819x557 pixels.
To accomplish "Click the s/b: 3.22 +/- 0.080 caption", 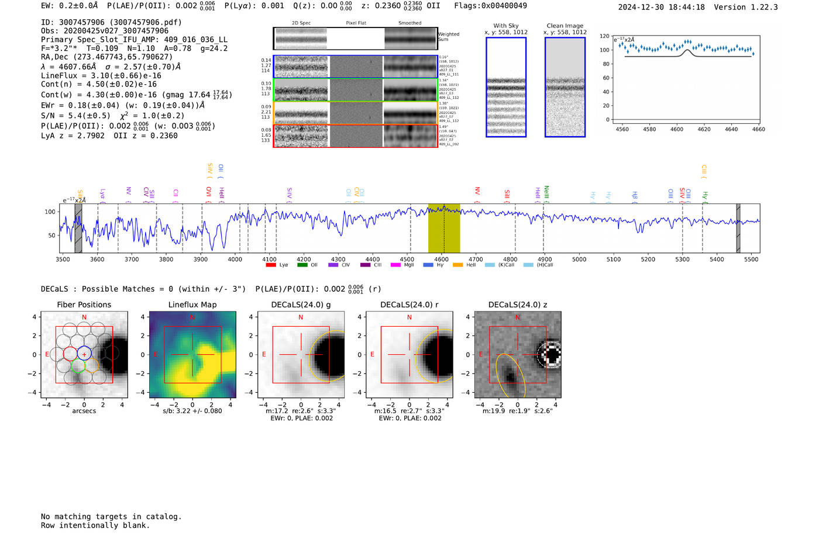I will [x=192, y=411].
